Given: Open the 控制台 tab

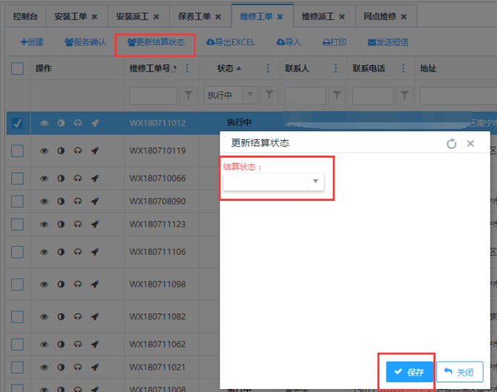Looking at the screenshot, I should (25, 16).
